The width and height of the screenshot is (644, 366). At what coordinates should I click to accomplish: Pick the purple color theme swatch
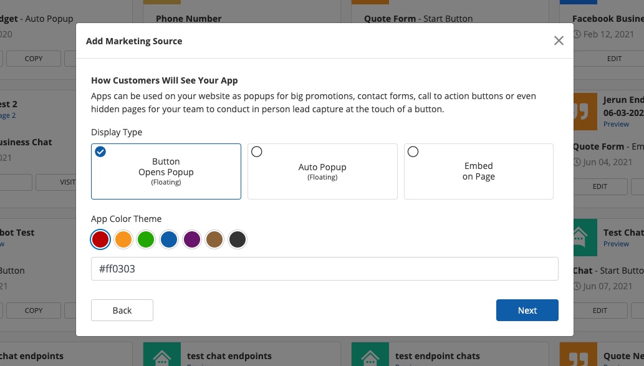pyautogui.click(x=192, y=239)
